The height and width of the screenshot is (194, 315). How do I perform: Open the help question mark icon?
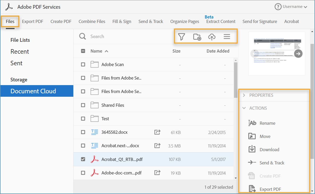[x=278, y=7]
